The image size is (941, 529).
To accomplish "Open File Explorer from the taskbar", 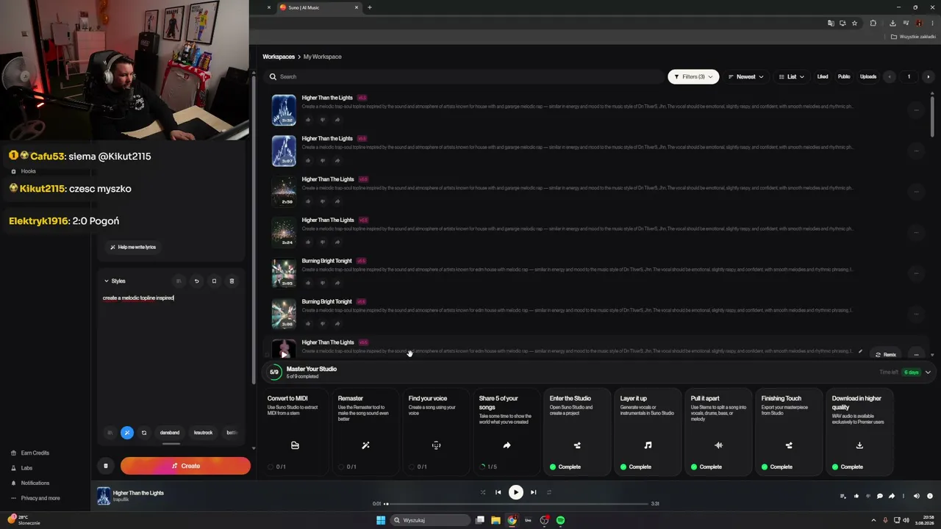I will 495,520.
